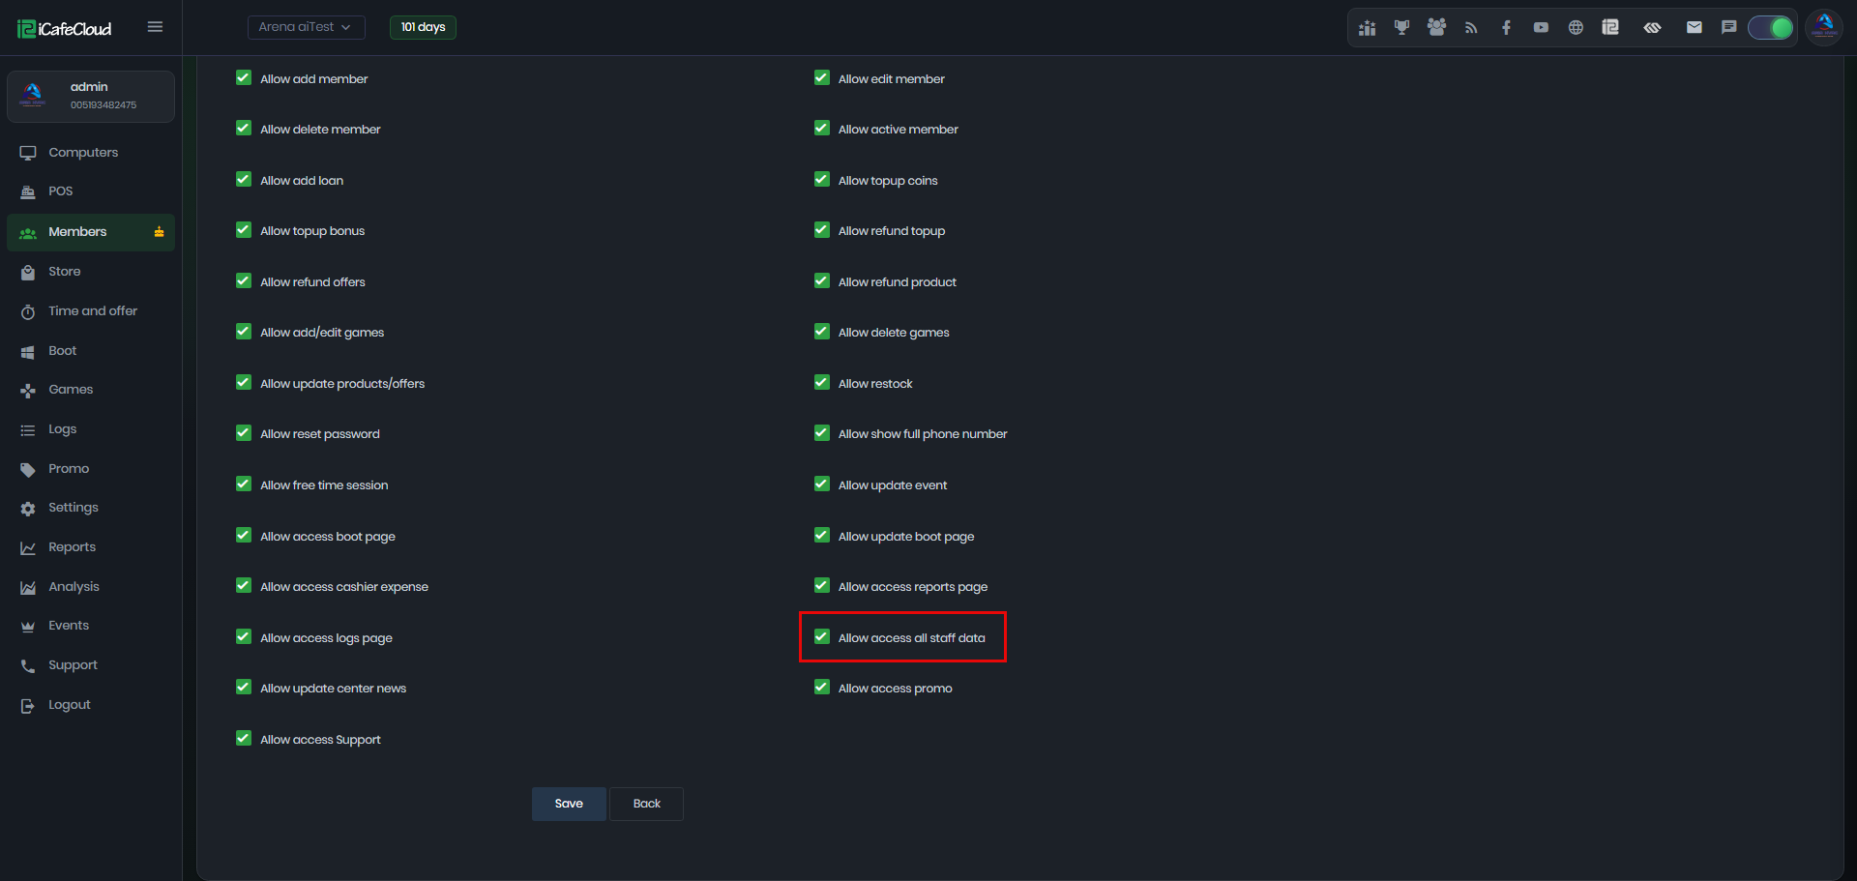Open the Store menu label
This screenshot has height=881, width=1857.
(x=65, y=272)
